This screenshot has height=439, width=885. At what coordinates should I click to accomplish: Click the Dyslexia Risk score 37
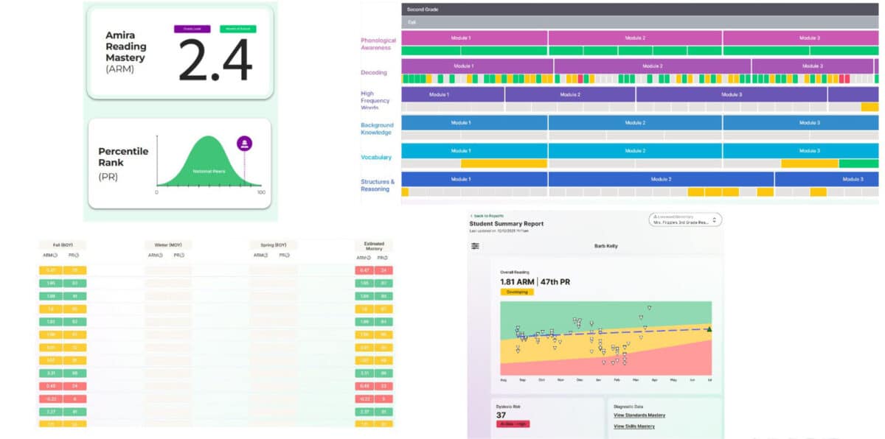[502, 415]
